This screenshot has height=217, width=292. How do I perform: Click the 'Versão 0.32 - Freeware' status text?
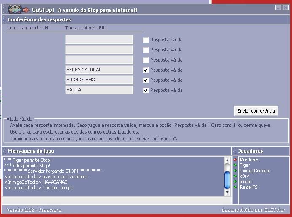34,210
